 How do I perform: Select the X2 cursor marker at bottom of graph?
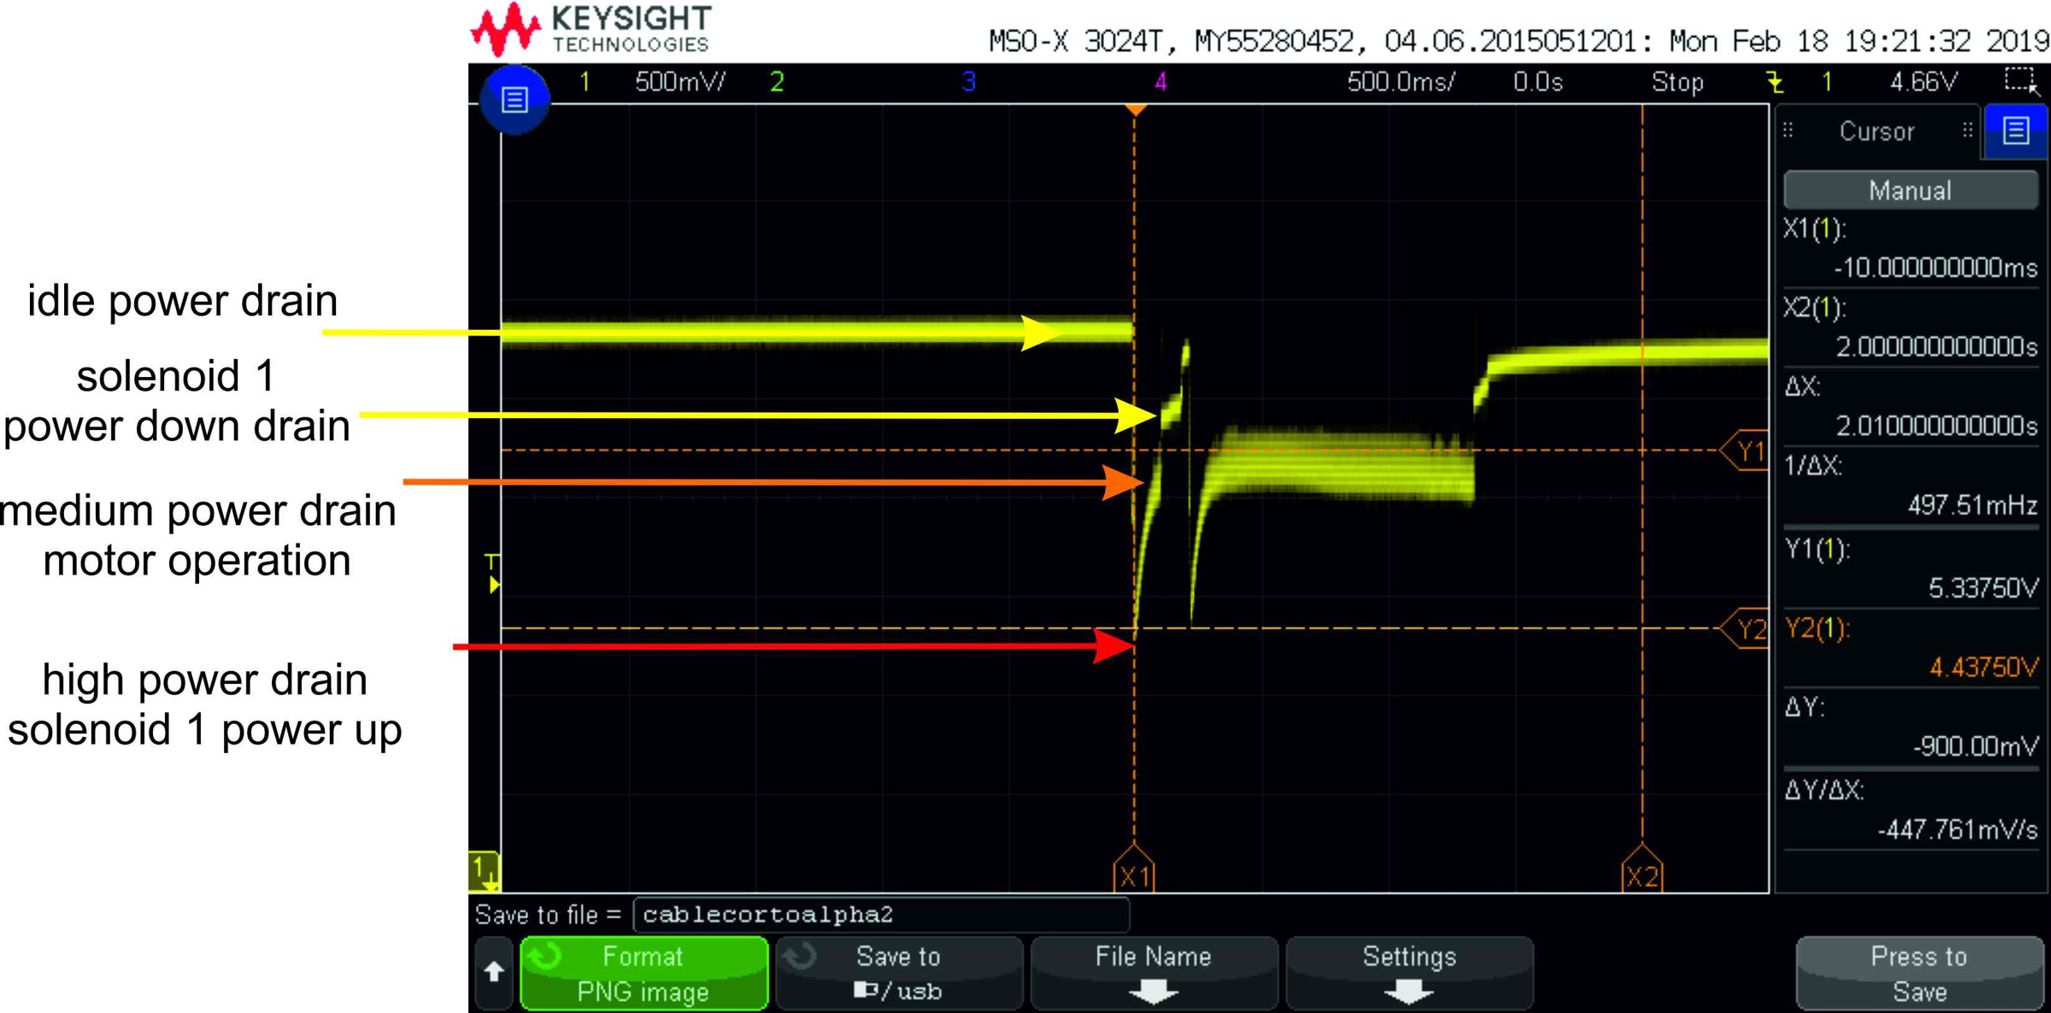coord(1642,869)
